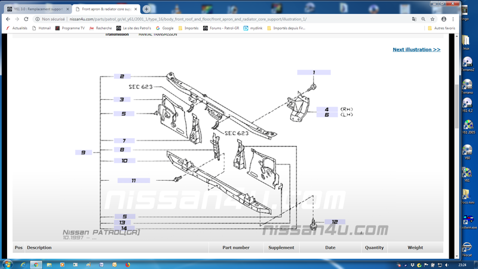Switch to the Y61 3.0 Remplacement support tab
Image resolution: width=478 pixels, height=269 pixels.
[x=38, y=9]
